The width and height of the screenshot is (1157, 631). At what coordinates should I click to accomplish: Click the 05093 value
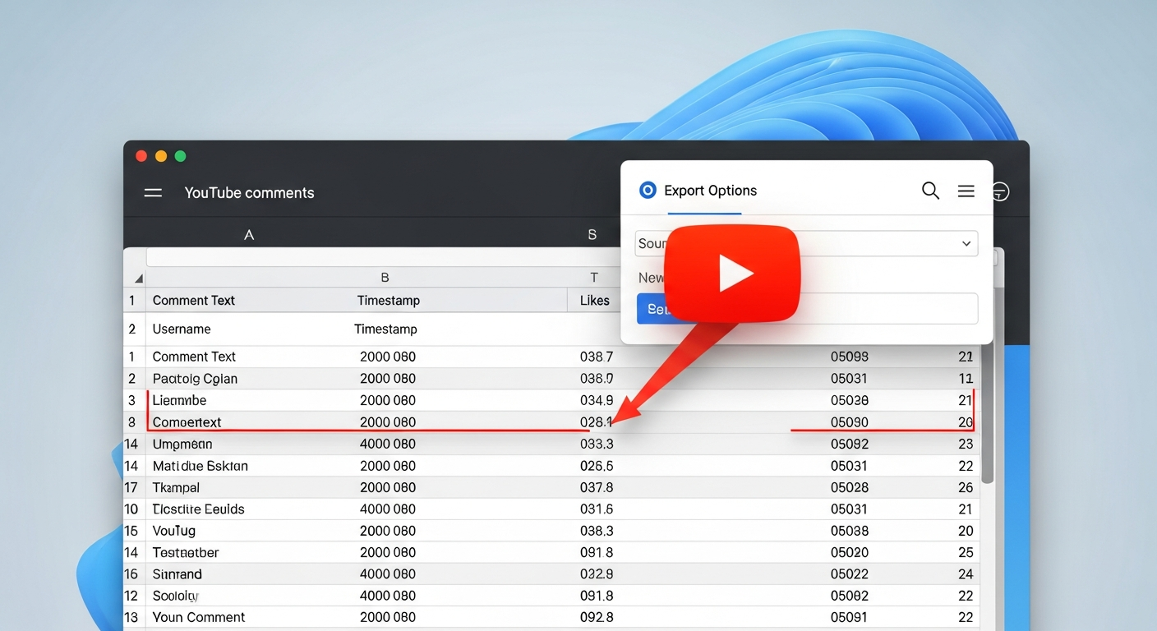[850, 357]
